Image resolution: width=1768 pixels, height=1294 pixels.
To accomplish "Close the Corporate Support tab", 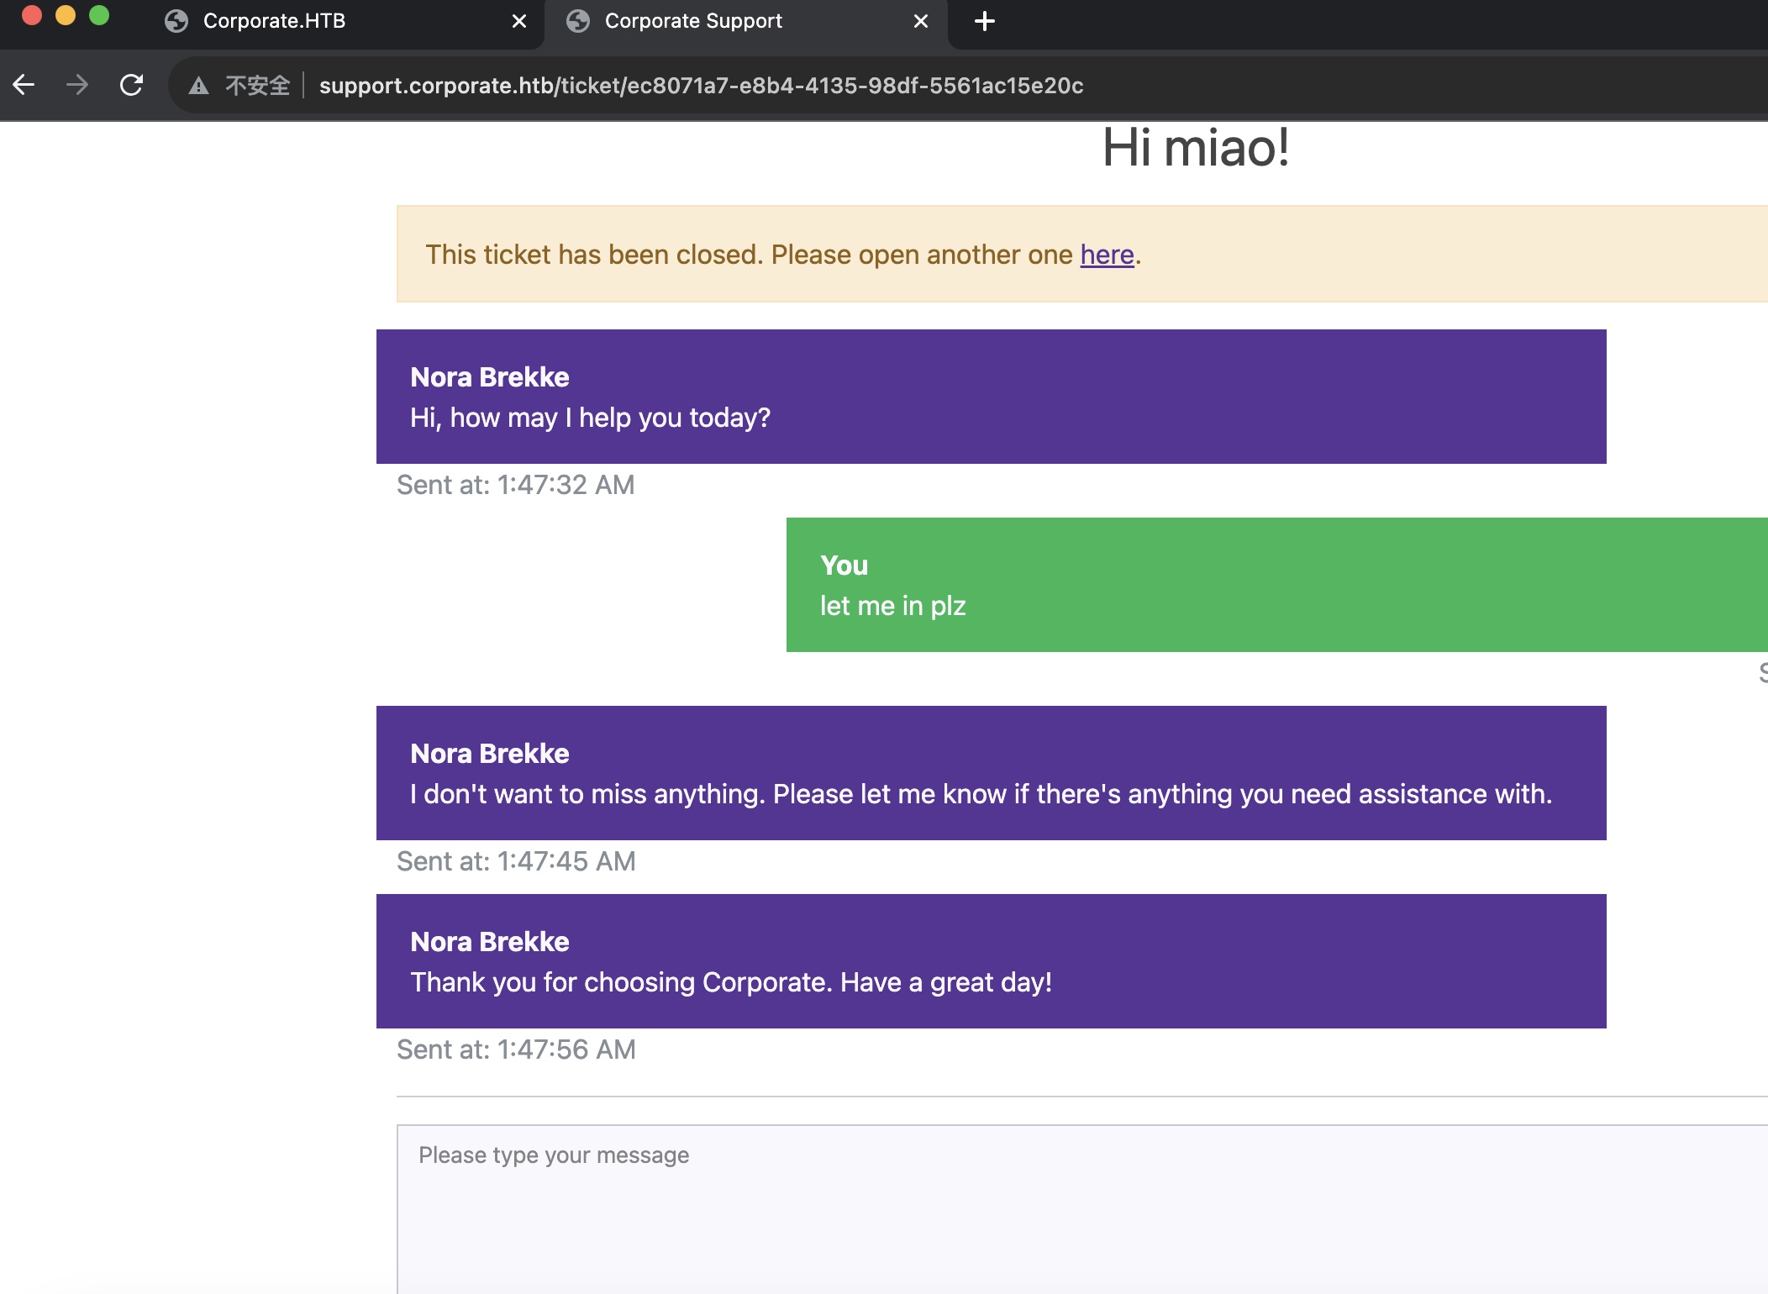I will point(921,21).
